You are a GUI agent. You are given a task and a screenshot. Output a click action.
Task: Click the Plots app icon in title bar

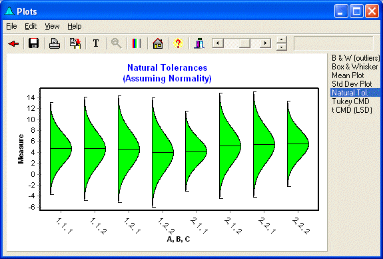9,11
